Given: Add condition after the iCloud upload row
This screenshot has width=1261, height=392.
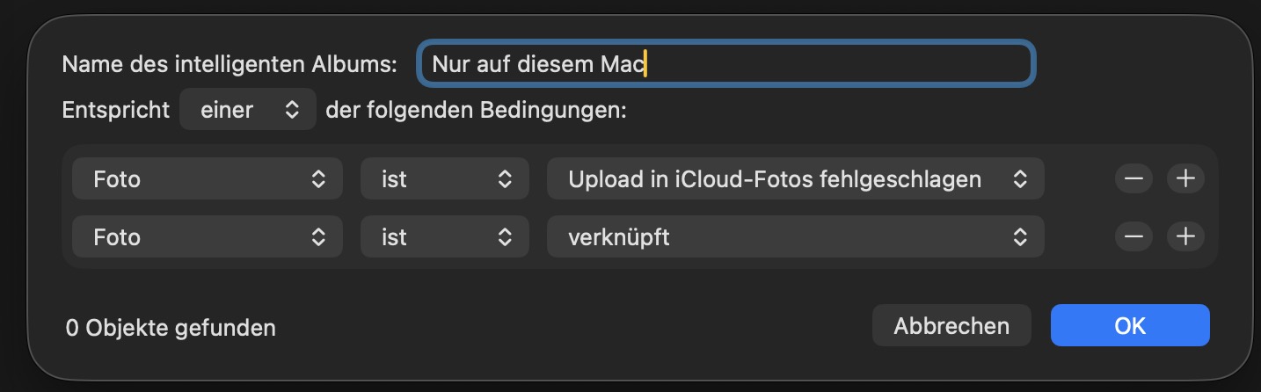Looking at the screenshot, I should click(x=1185, y=179).
